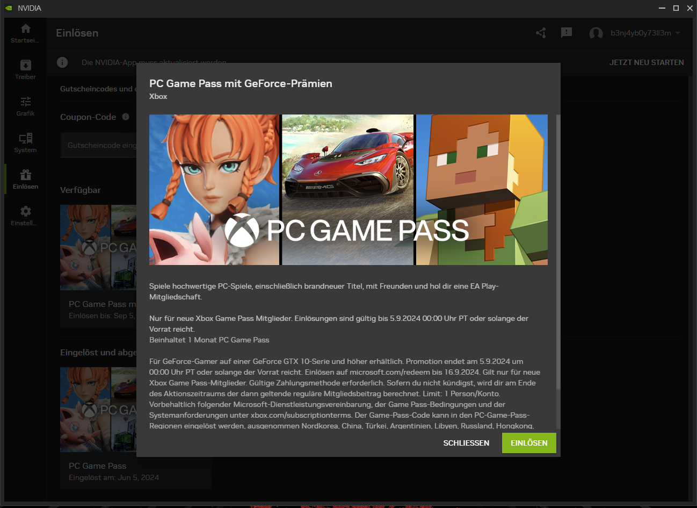This screenshot has width=697, height=508.
Task: Click SCHLIESSEN to close the dialog
Action: (466, 443)
